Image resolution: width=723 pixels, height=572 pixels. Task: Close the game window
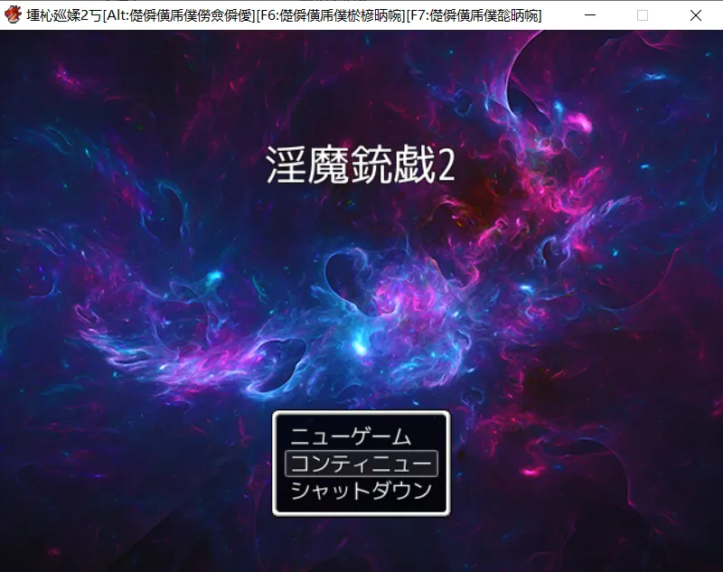[695, 15]
